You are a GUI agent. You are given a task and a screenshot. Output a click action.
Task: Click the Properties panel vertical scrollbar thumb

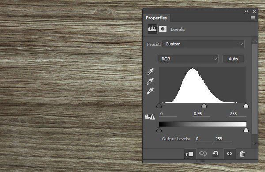pos(255,89)
